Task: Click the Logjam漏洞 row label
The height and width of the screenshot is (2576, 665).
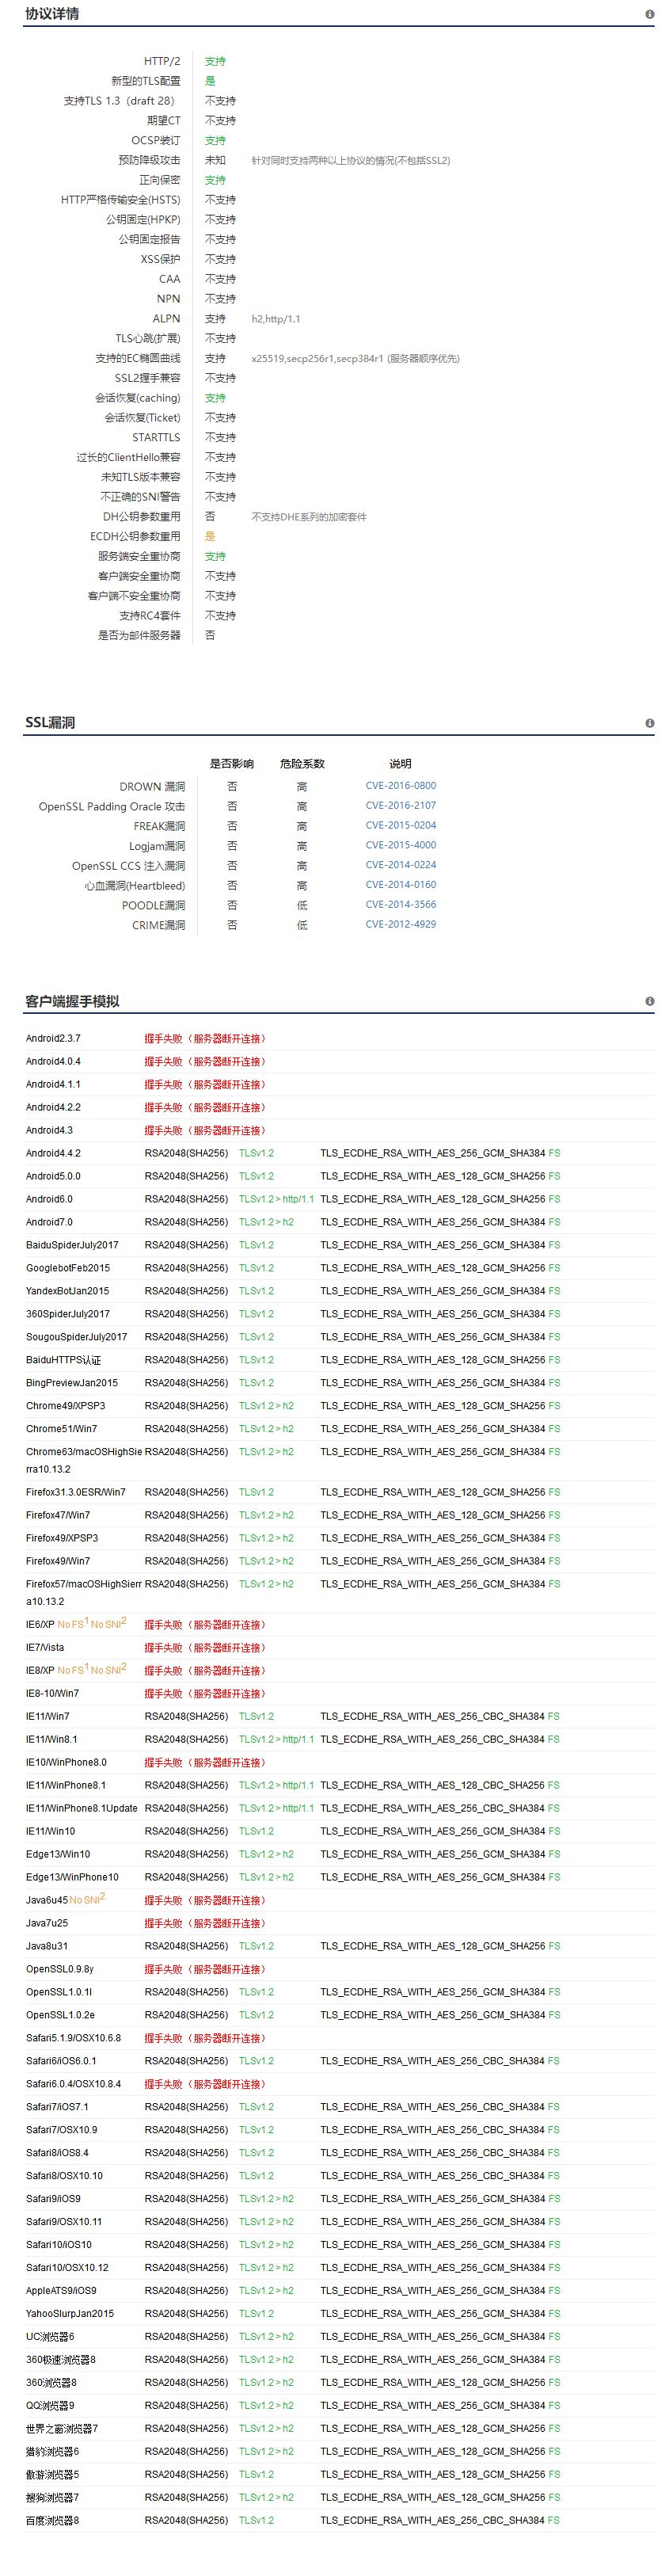Action: 157,846
